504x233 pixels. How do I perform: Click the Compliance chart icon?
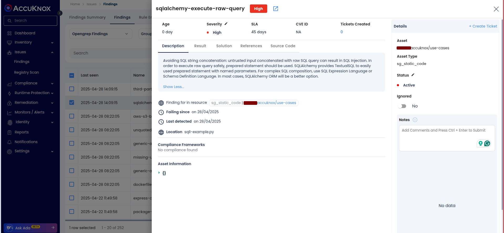tap(9, 84)
